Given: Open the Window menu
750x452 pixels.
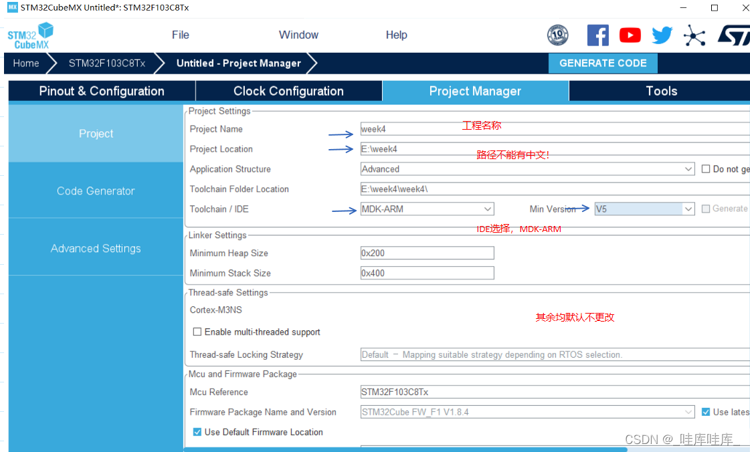Looking at the screenshot, I should pyautogui.click(x=298, y=35).
